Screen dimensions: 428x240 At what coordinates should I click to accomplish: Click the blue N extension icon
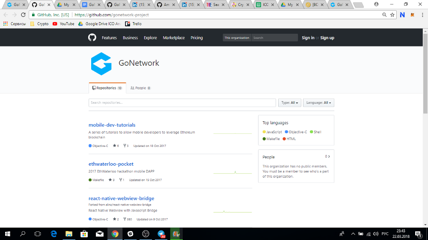coord(402,15)
